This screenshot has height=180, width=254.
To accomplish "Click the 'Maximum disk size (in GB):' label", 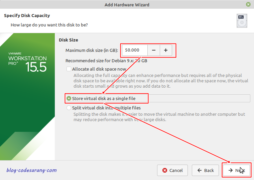I will pyautogui.click(x=92, y=51).
